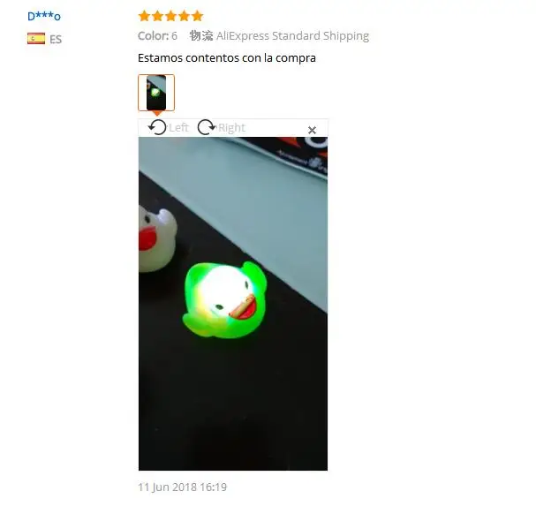536x506 pixels.
Task: Click the fifth orange rating star
Action: (197, 16)
